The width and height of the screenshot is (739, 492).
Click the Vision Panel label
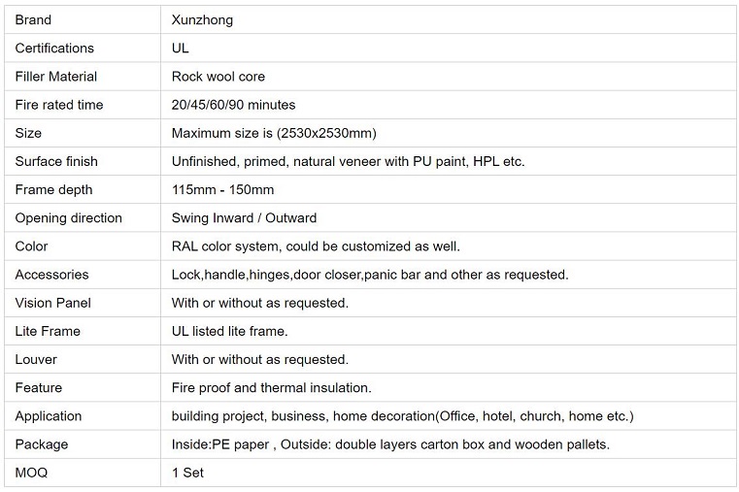(x=52, y=303)
